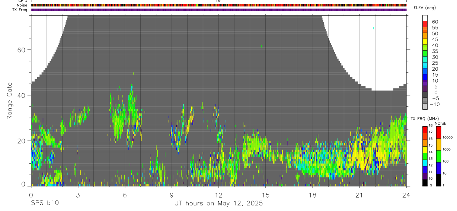This screenshot has height=211, width=457.
Task: Click the 30 label in ELEV legend
Action: point(435,57)
